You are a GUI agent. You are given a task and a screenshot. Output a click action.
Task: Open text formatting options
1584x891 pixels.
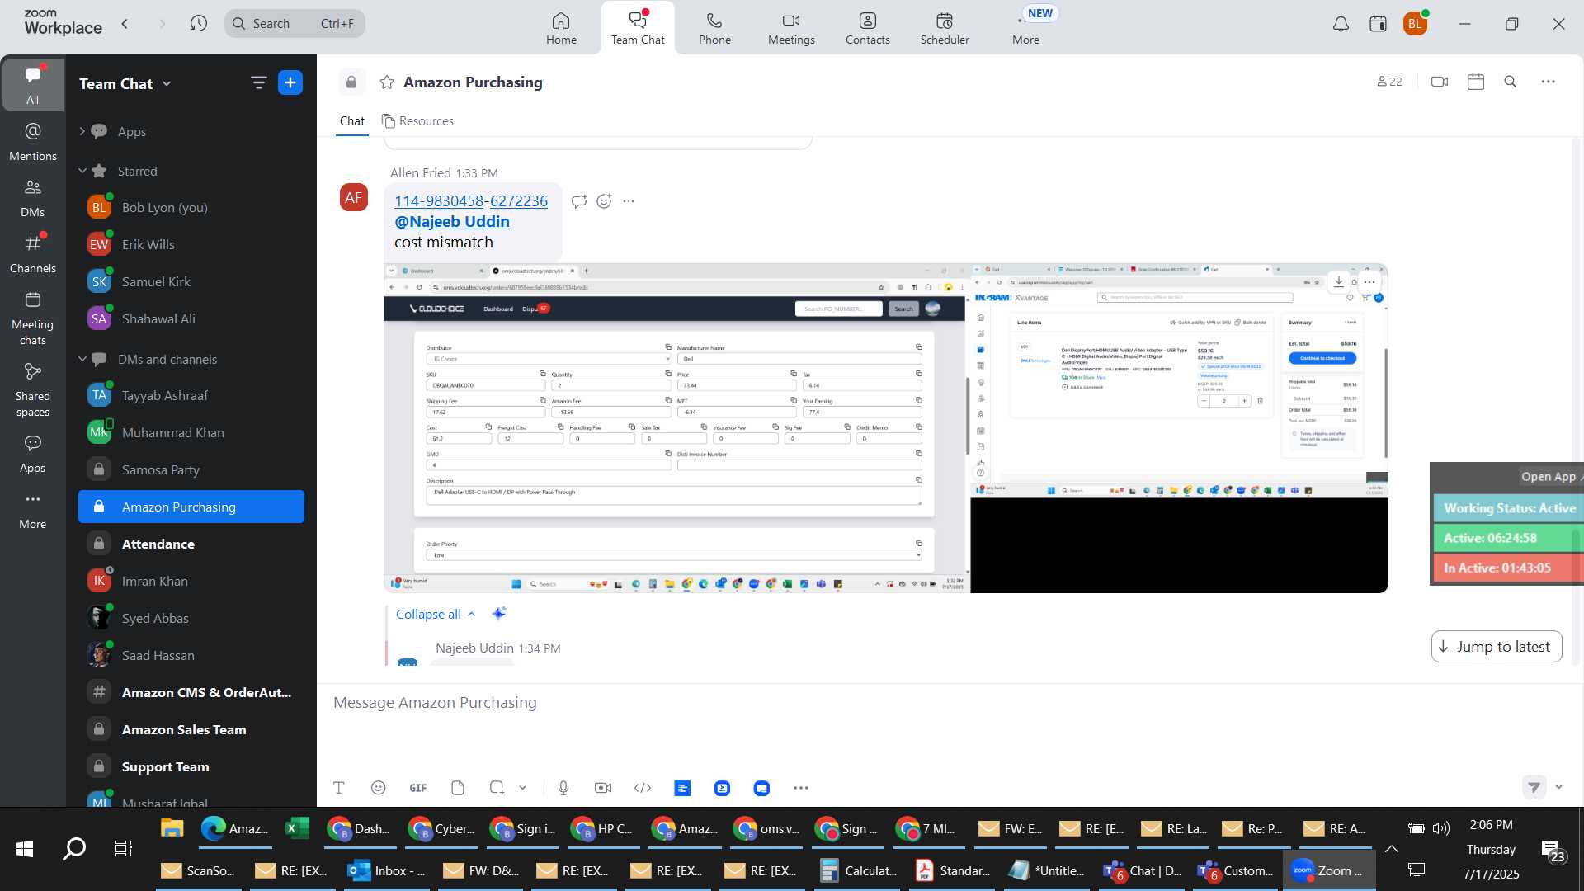(338, 788)
